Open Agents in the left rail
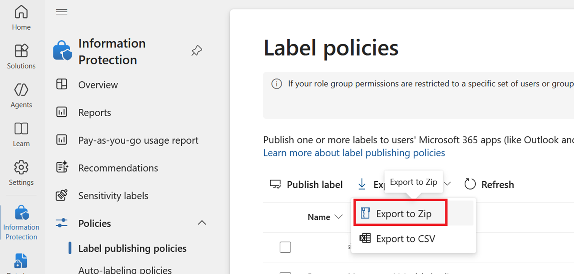 point(21,95)
